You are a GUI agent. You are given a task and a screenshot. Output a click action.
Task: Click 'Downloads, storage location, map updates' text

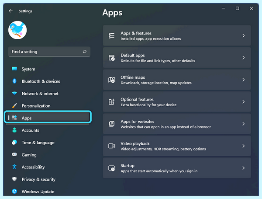click(x=156, y=83)
